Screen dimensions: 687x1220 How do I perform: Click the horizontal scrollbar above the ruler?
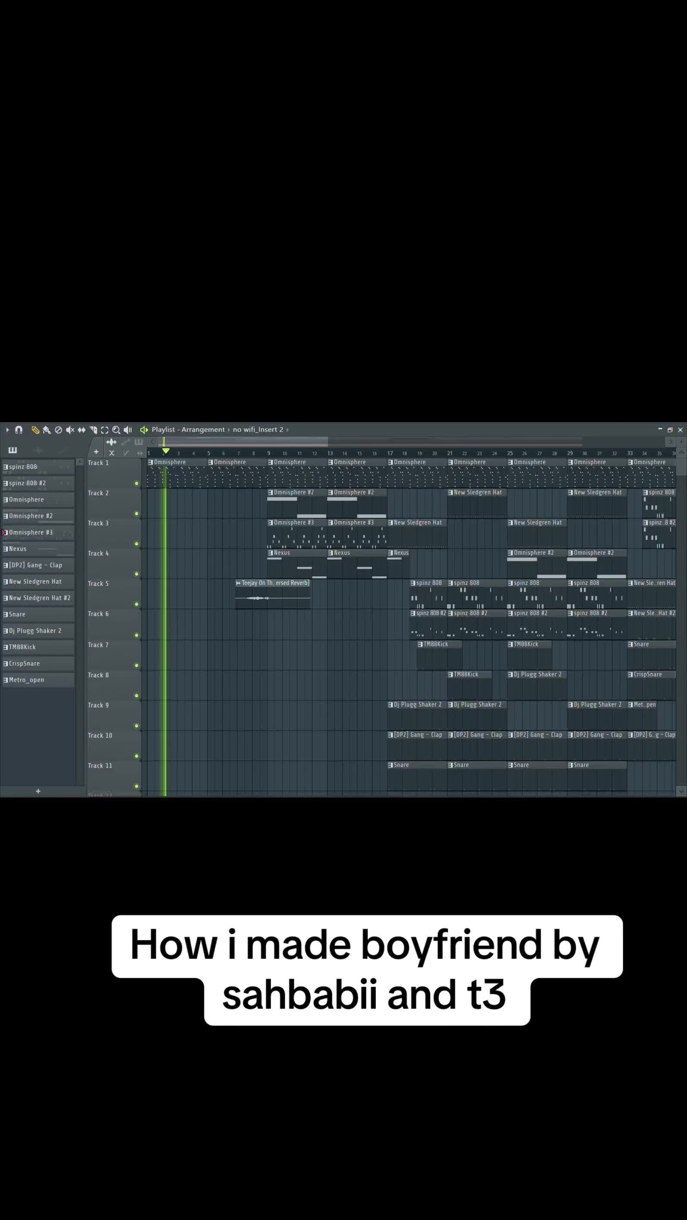pyautogui.click(x=243, y=442)
